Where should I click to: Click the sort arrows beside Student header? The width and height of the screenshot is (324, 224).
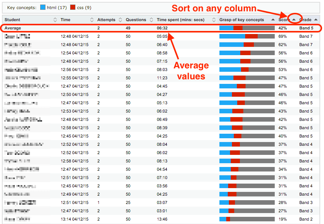(x=55, y=20)
